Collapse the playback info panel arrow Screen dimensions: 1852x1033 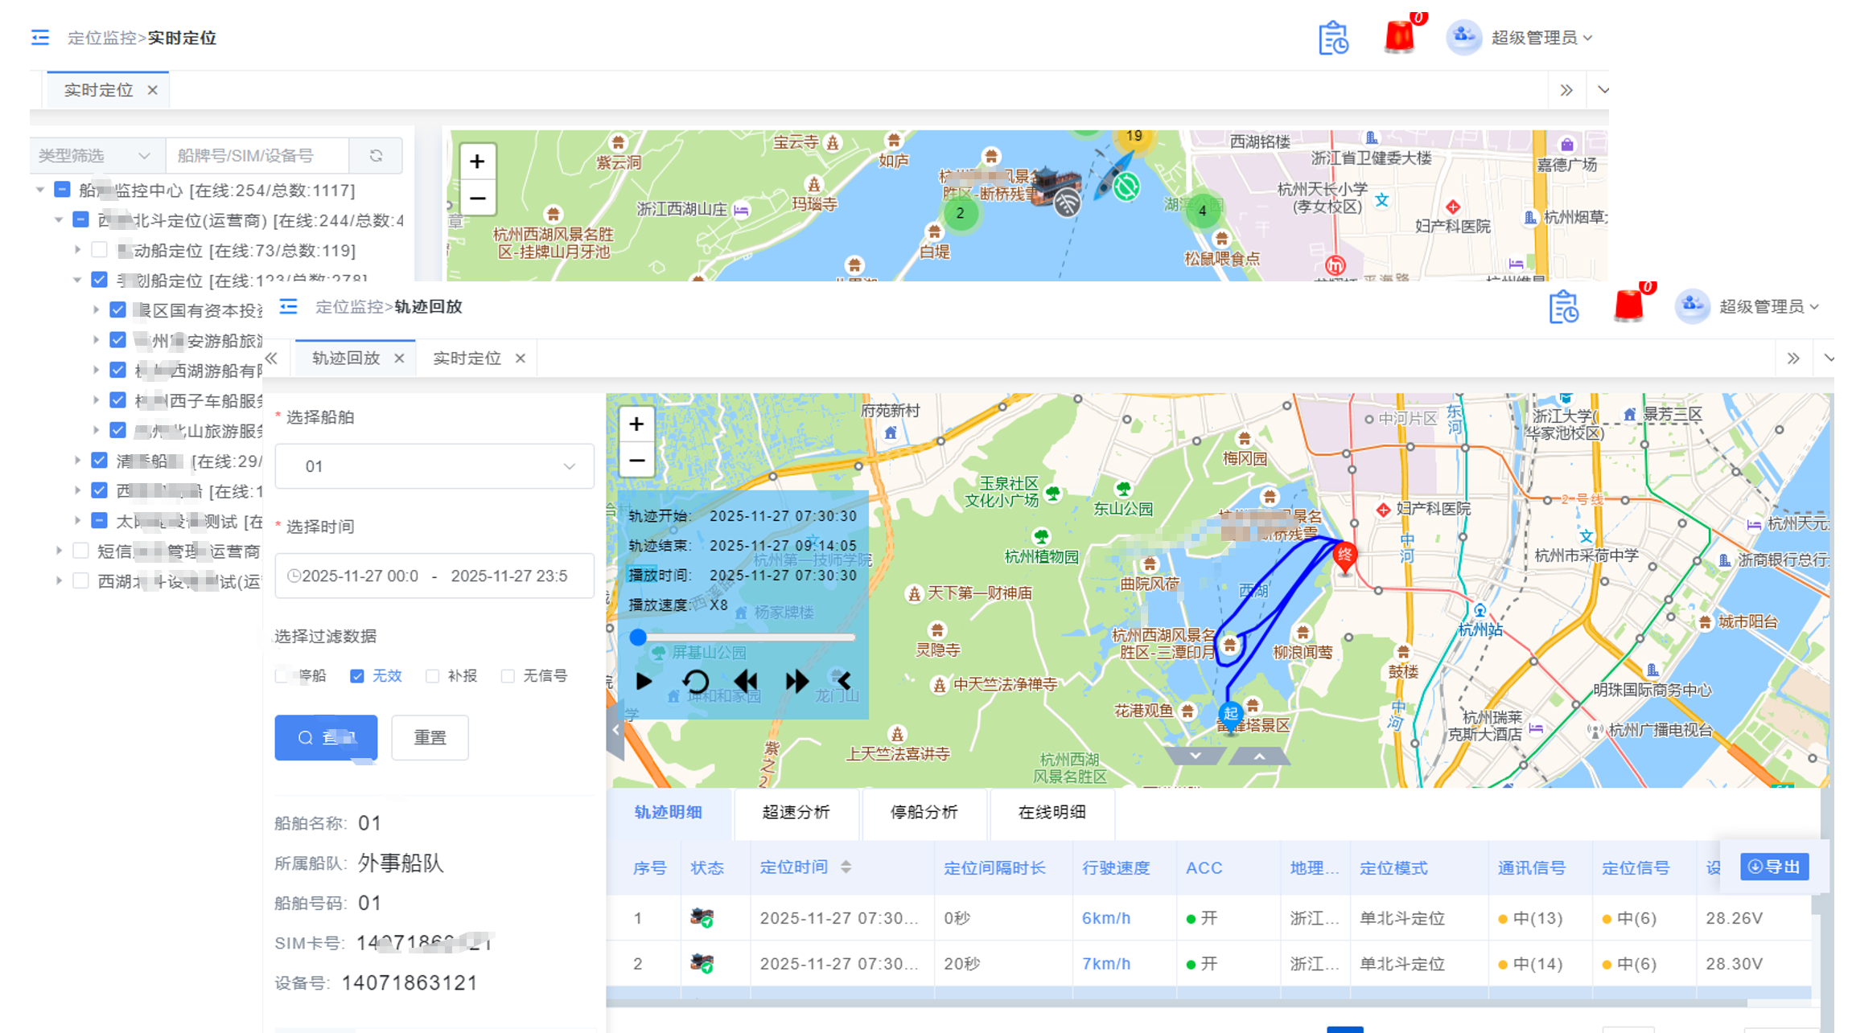coord(843,682)
